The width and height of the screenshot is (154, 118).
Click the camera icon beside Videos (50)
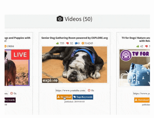point(60,19)
